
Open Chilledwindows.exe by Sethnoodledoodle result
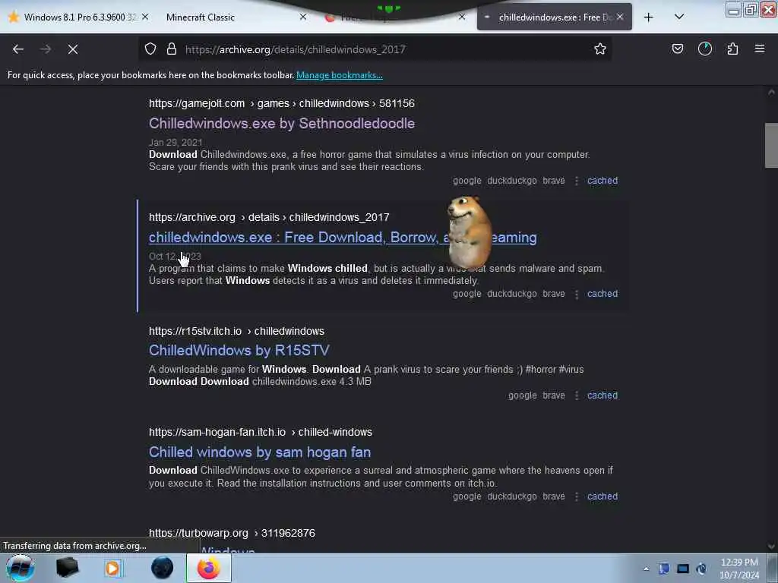tap(282, 124)
